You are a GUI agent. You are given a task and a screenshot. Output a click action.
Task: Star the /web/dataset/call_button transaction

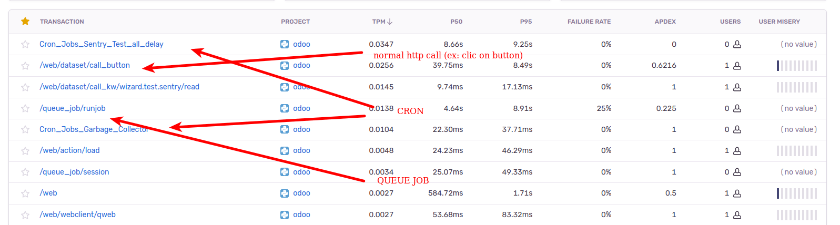tap(25, 66)
